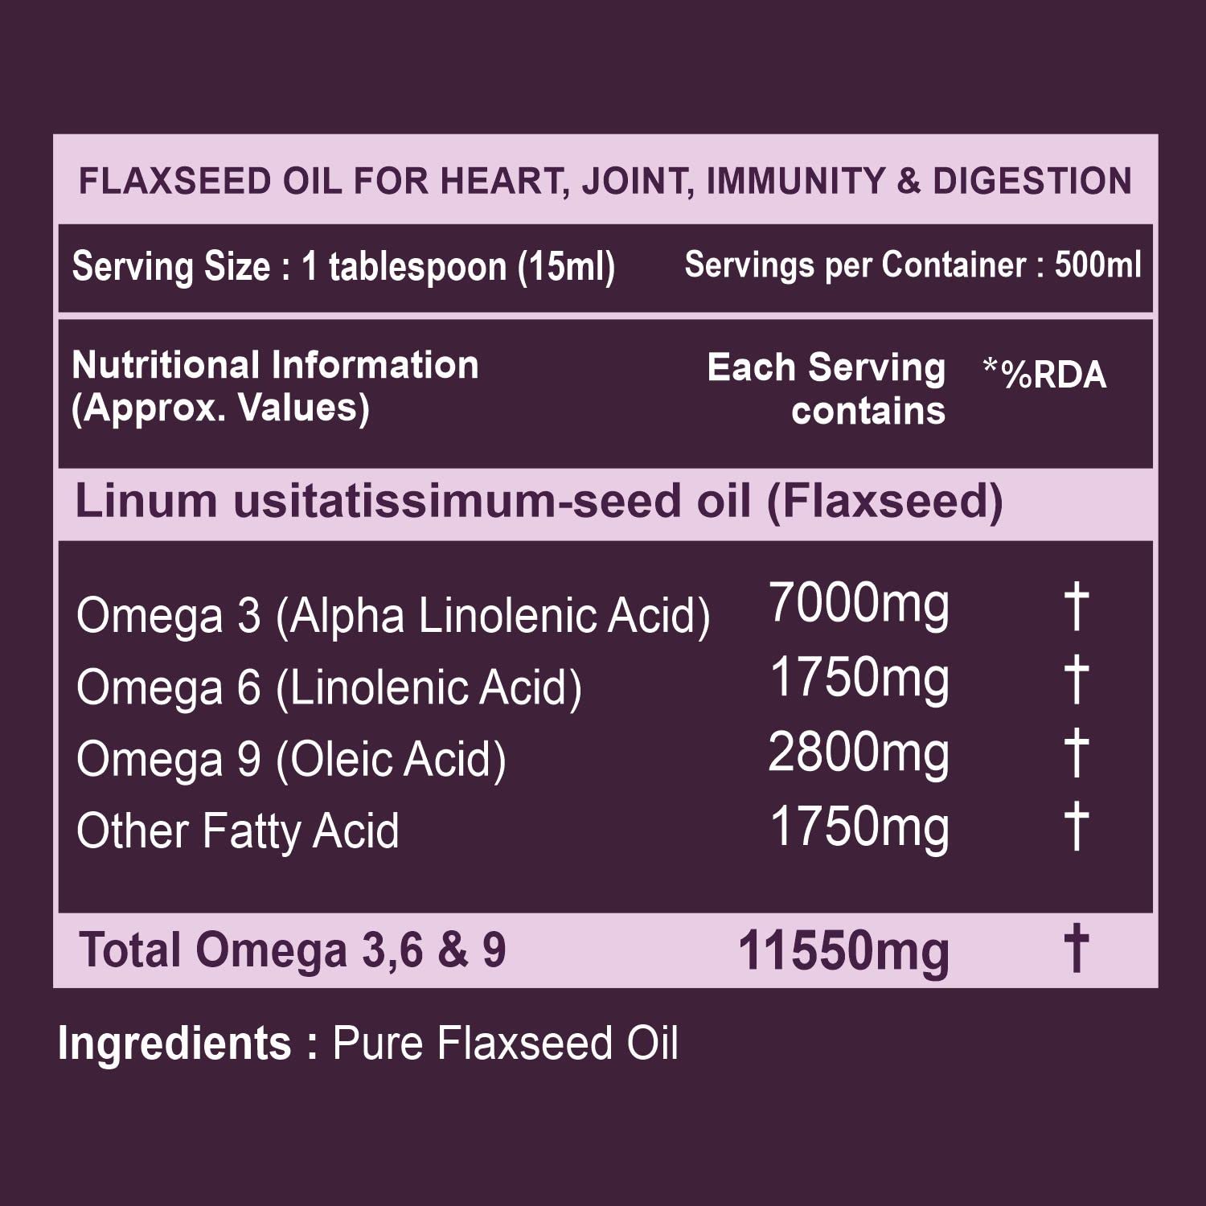Click the dagger symbol beside Omega 6

tap(1076, 679)
